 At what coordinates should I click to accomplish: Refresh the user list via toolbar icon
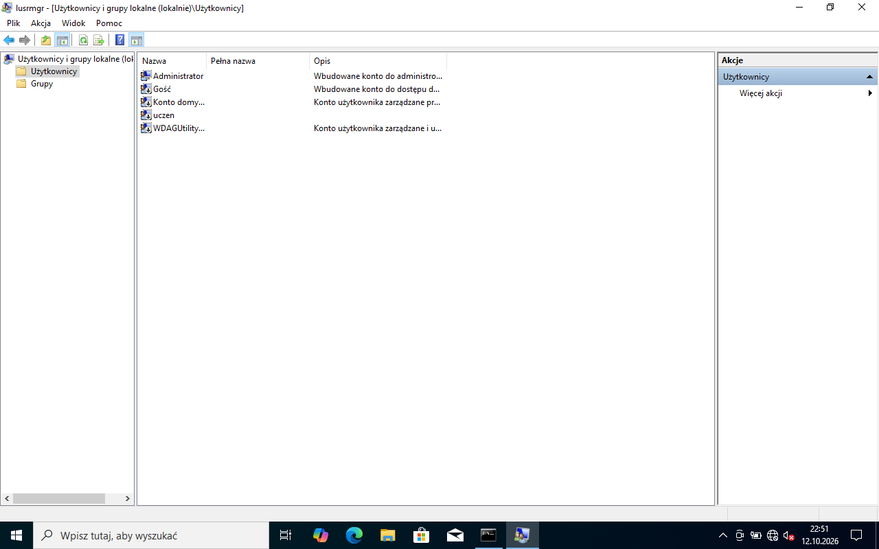(x=83, y=40)
